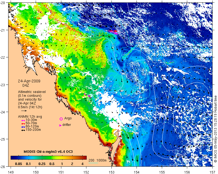Click the '0.5m/s (1kt 12h)' text
The height and width of the screenshot is (174, 218).
pyautogui.click(x=30, y=107)
